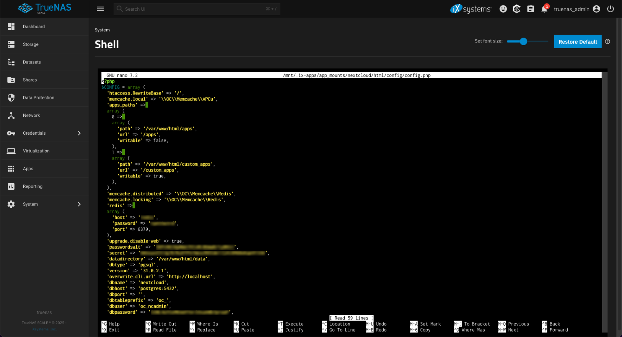Click the iXsystems, Inc. footer link
Screen dimensions: 622x337
click(x=44, y=329)
